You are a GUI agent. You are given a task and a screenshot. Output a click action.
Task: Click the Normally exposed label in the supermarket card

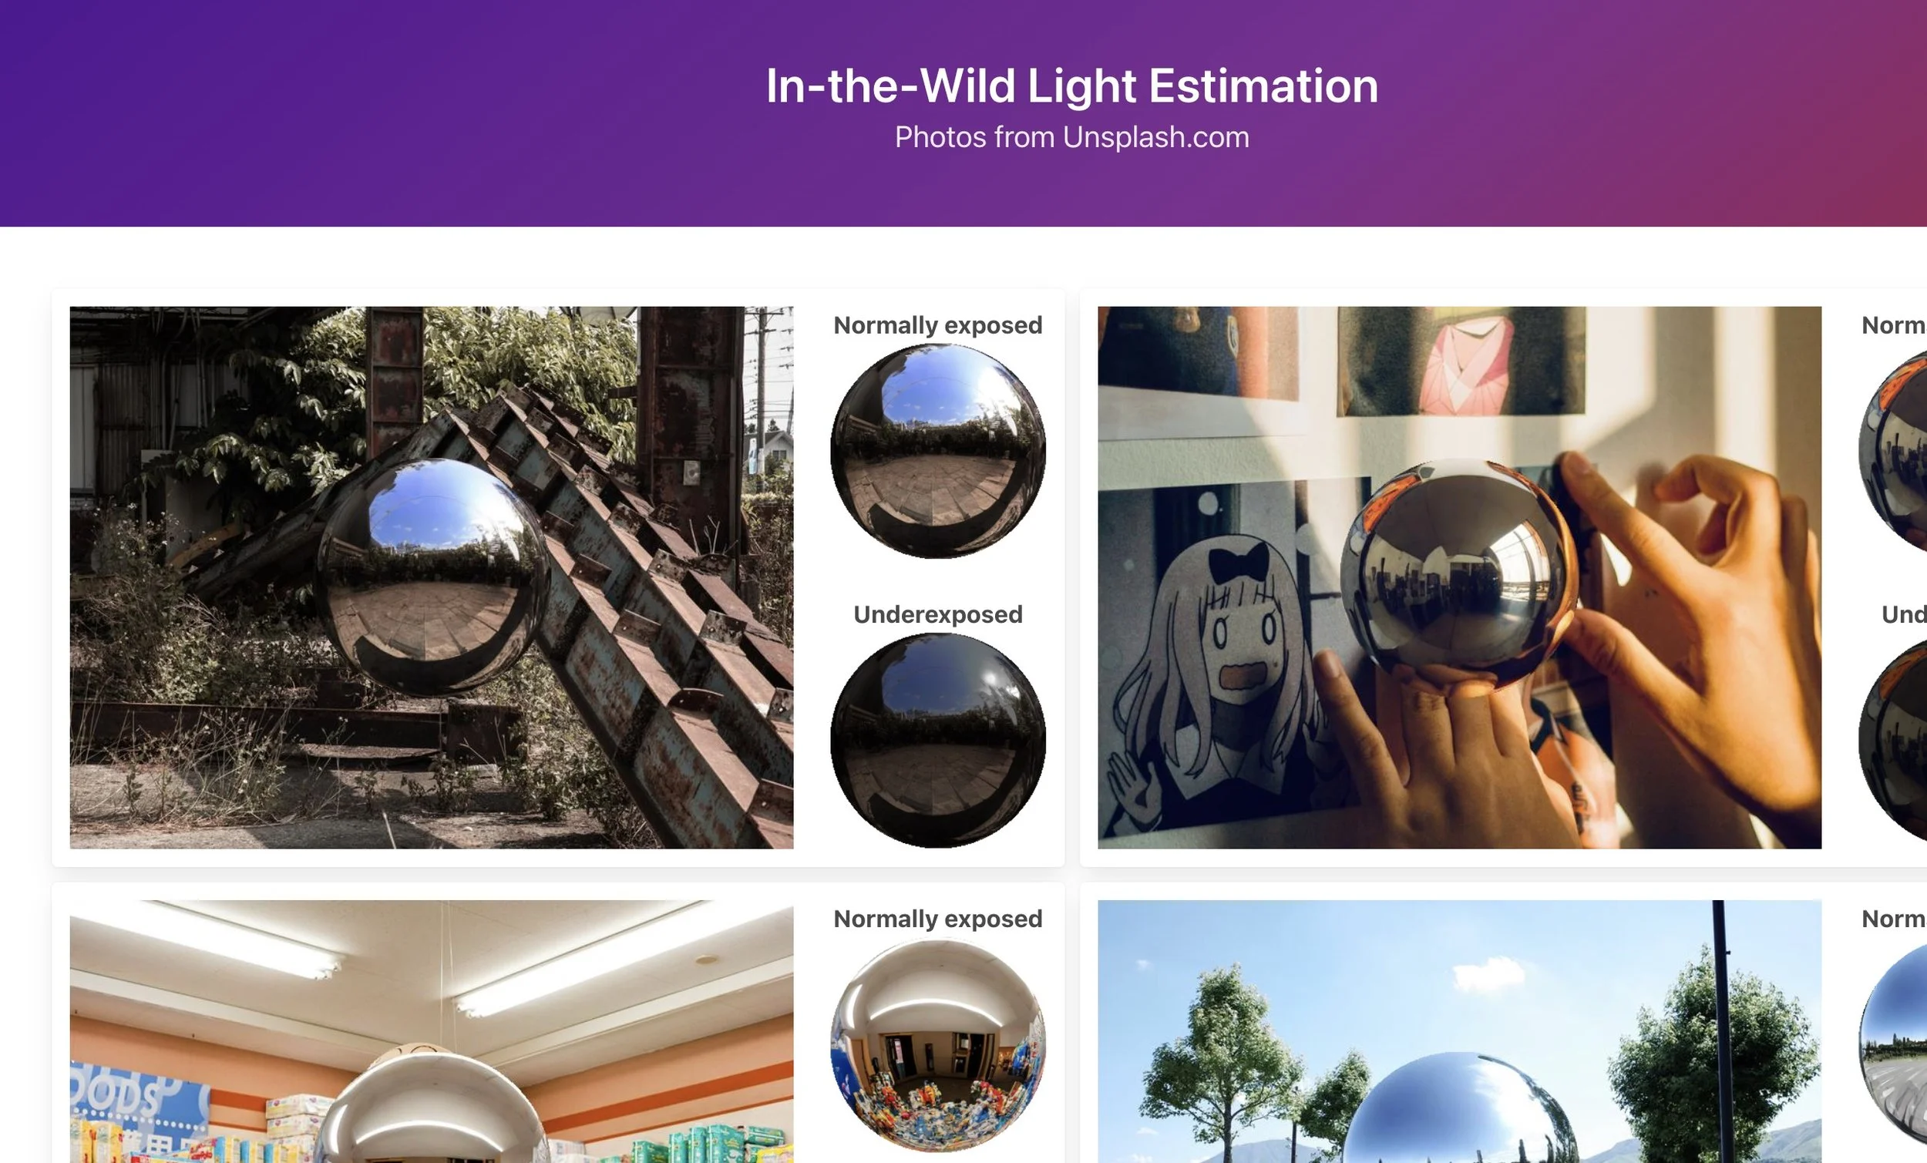pos(938,918)
